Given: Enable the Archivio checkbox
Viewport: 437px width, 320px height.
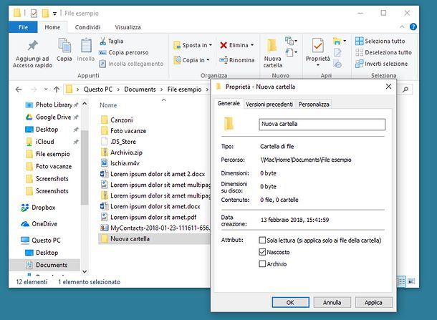Looking at the screenshot, I should tap(262, 263).
